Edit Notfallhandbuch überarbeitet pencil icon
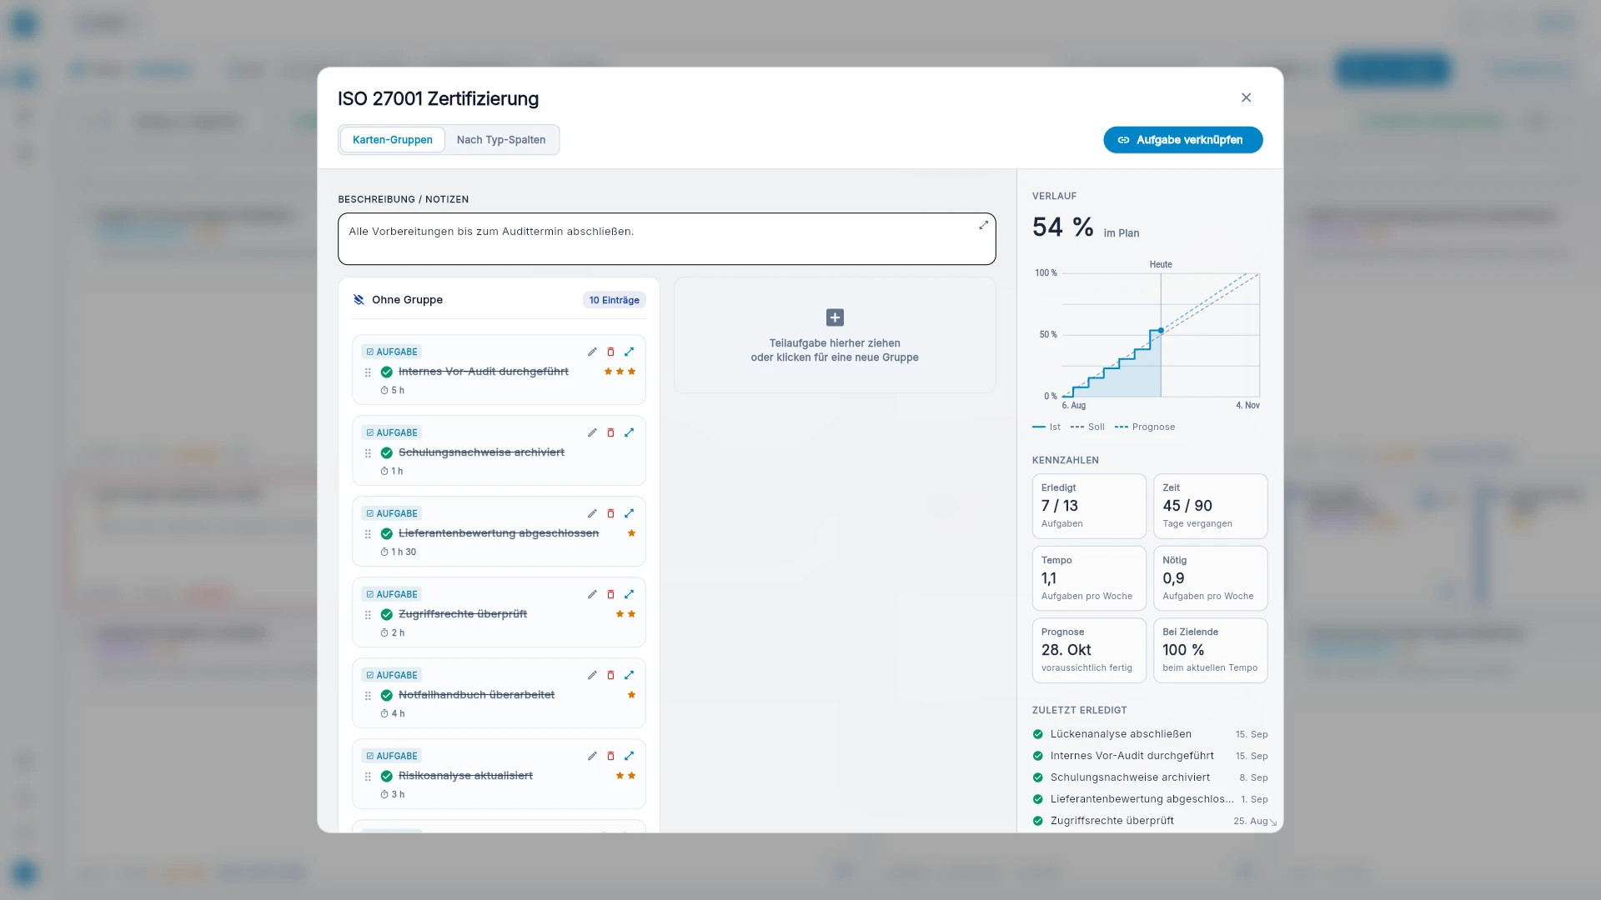 tap(592, 675)
